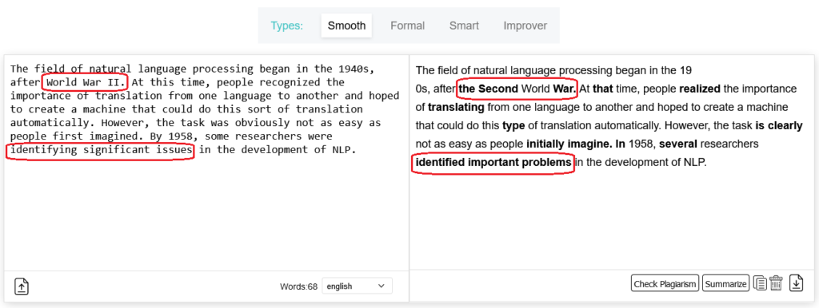Click into the input text area
This screenshot has height=308, width=819.
tap(206, 163)
